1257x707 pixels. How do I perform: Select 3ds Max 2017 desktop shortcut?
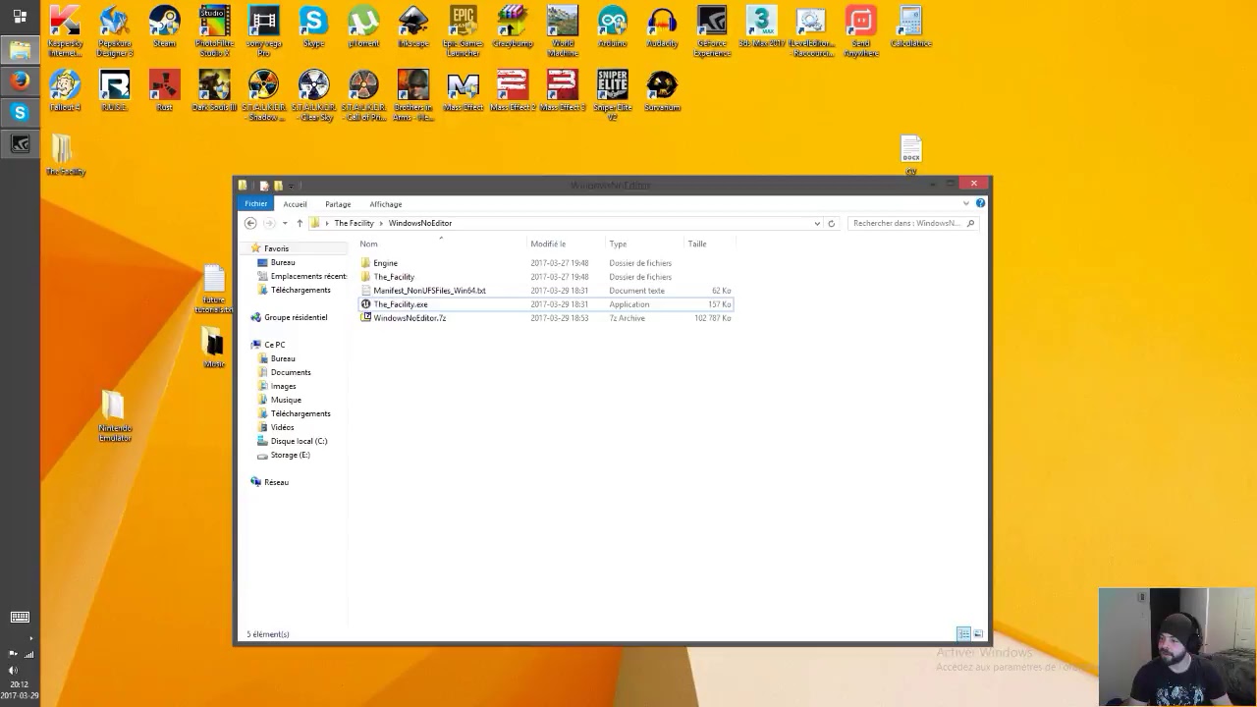click(x=761, y=28)
